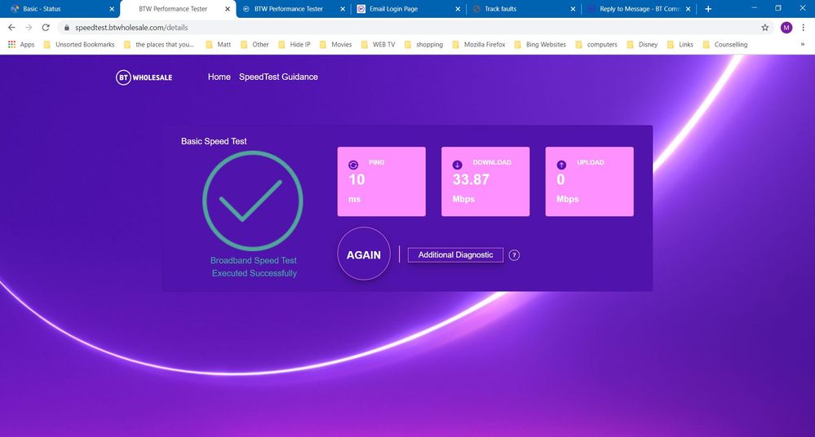Click the large green checkmark circle
This screenshot has width=815, height=437.
pyautogui.click(x=252, y=201)
